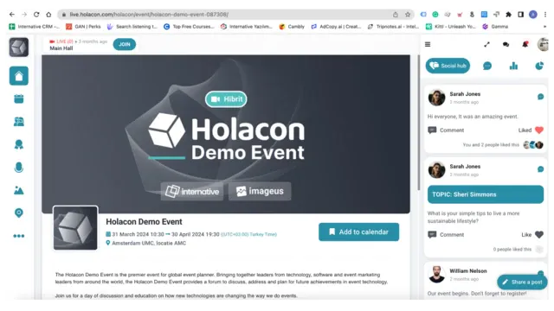Select the Social hub tab
This screenshot has height=311, width=554.
(x=448, y=66)
